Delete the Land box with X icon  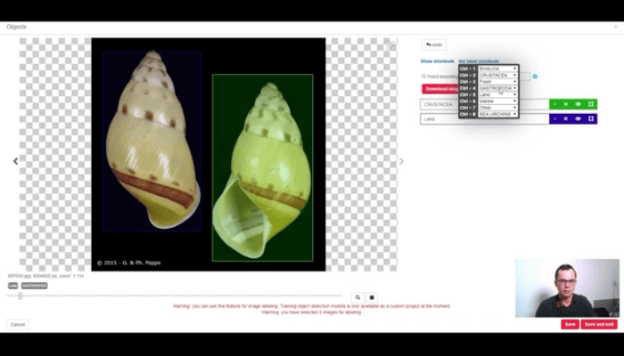565,118
